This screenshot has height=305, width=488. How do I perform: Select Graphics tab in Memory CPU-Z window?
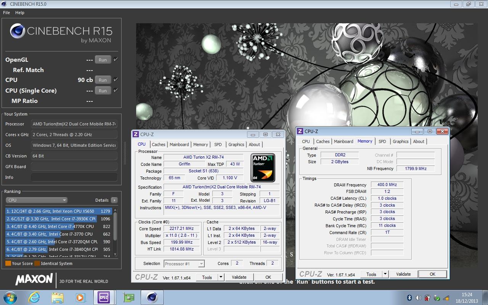point(401,141)
